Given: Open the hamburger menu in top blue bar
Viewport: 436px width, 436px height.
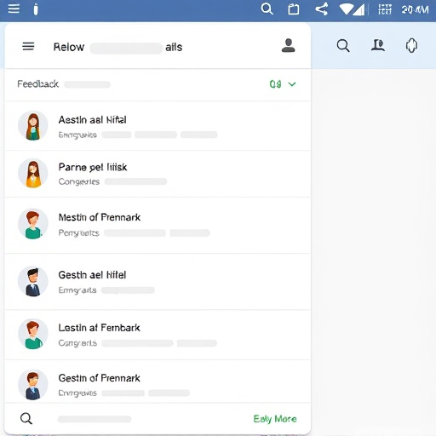Looking at the screenshot, I should 14,9.
